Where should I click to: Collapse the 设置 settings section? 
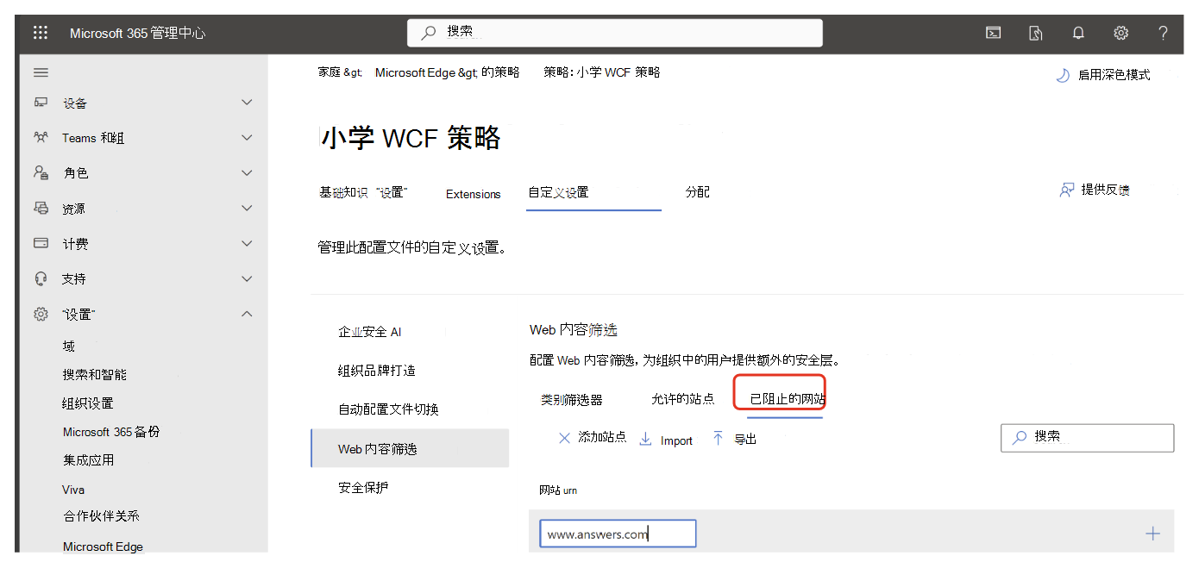click(x=247, y=314)
